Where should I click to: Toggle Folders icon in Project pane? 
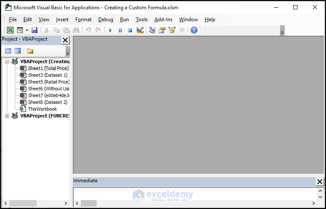tap(30, 51)
